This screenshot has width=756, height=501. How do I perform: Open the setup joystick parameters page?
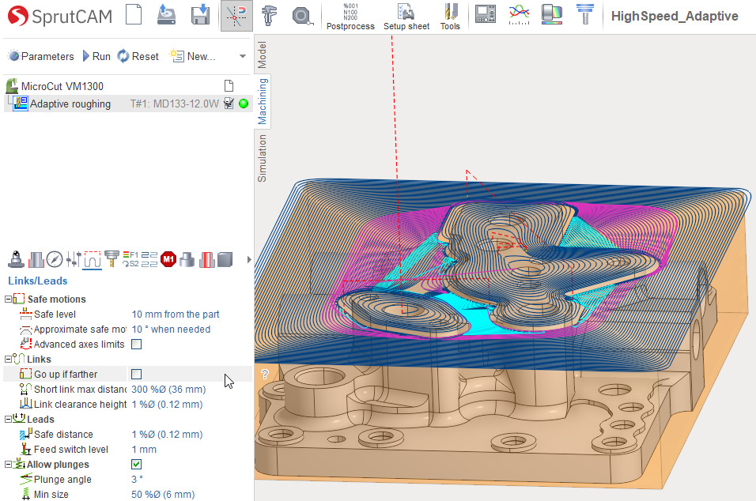[x=17, y=259]
